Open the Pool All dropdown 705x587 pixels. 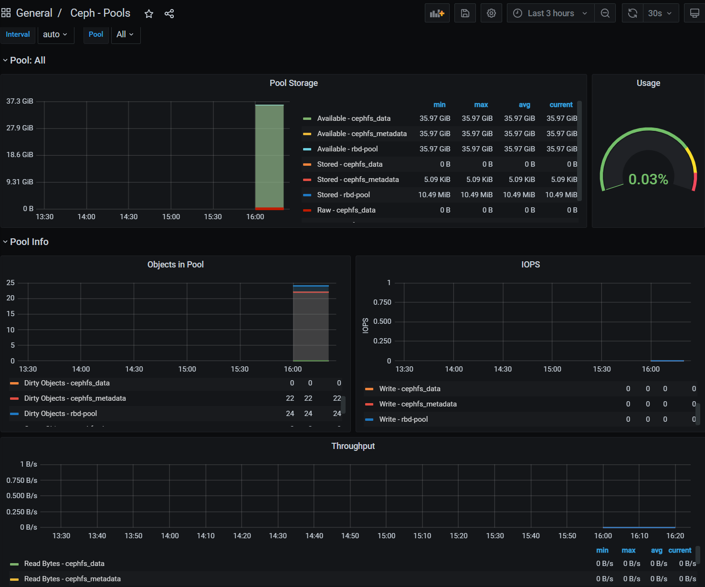tap(126, 34)
